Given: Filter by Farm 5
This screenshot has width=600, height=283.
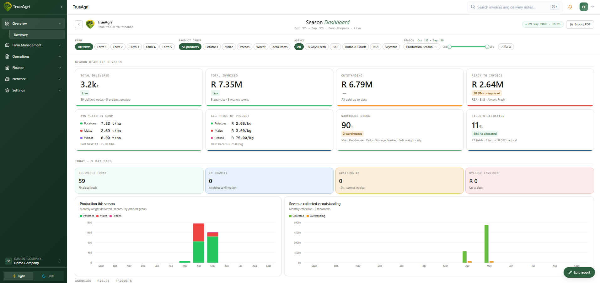Looking at the screenshot, I should [x=167, y=47].
